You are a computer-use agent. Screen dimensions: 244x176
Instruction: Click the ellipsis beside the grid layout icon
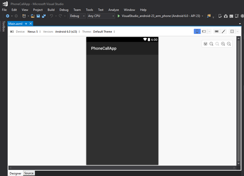[237, 32]
